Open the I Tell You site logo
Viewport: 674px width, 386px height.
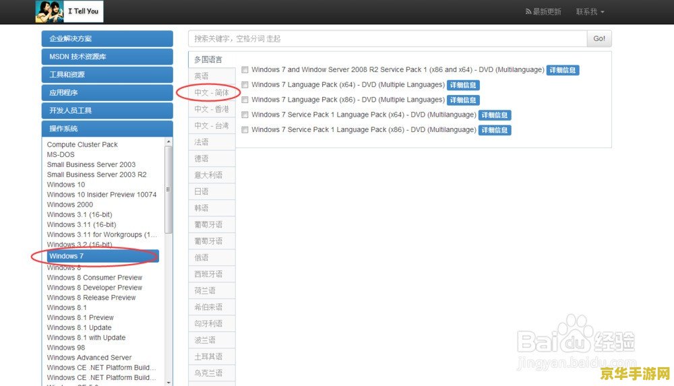(69, 11)
